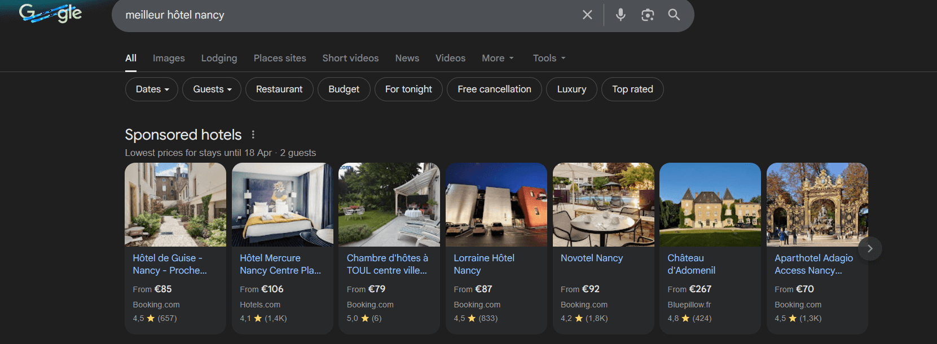Open the Dates filter dropdown
Viewport: 937px width, 344px height.
[x=152, y=89]
